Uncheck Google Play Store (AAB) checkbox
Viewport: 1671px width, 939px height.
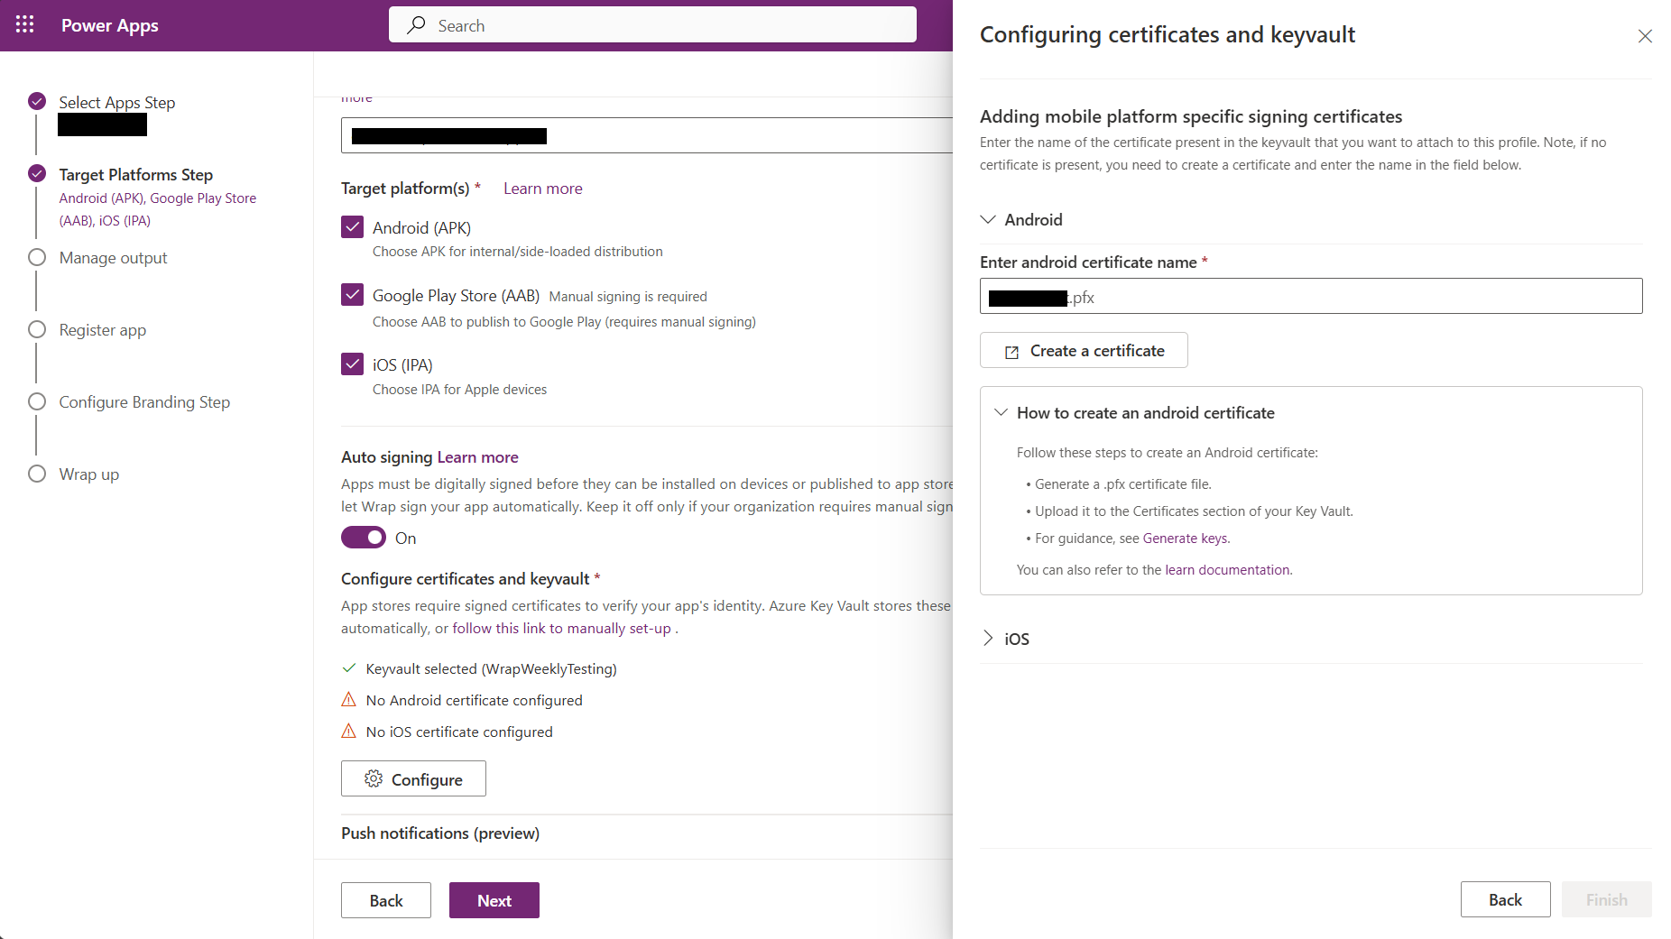[353, 295]
